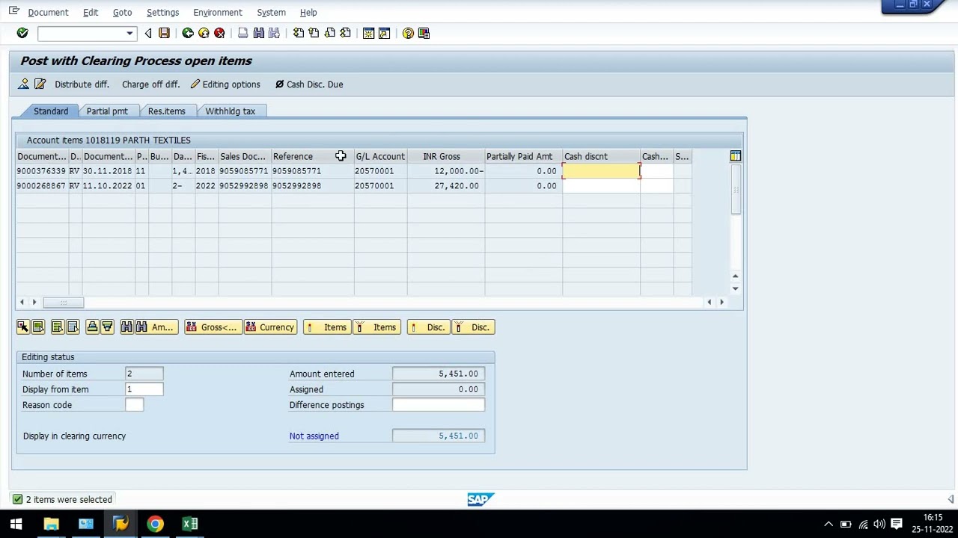This screenshot has width=958, height=538.
Task: Open the command field dropdown arrow
Action: coord(129,34)
